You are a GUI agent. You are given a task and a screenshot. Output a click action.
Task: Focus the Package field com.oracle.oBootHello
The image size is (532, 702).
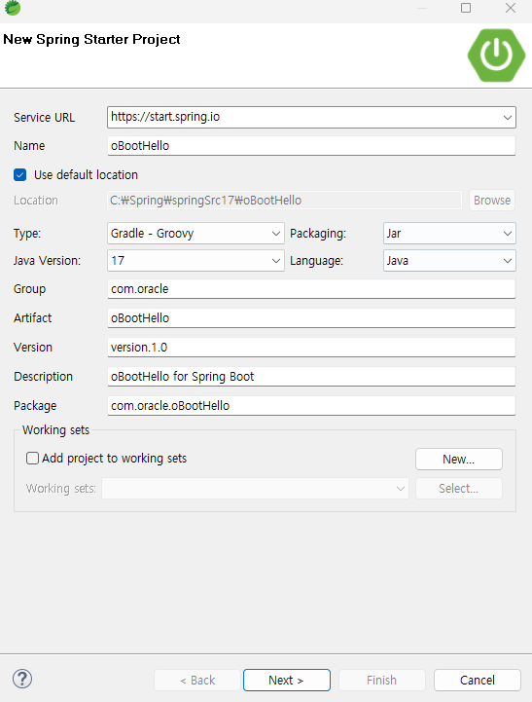point(311,406)
